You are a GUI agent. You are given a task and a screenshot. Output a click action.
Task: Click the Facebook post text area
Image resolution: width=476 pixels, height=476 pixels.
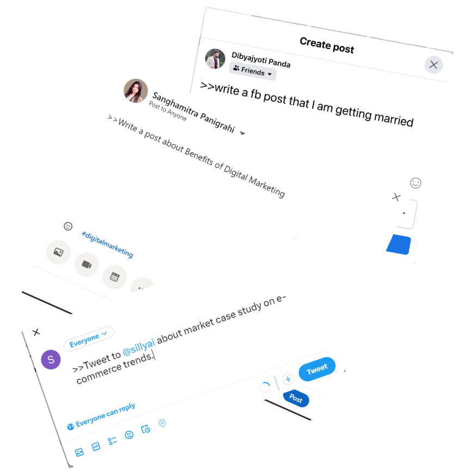tap(307, 103)
